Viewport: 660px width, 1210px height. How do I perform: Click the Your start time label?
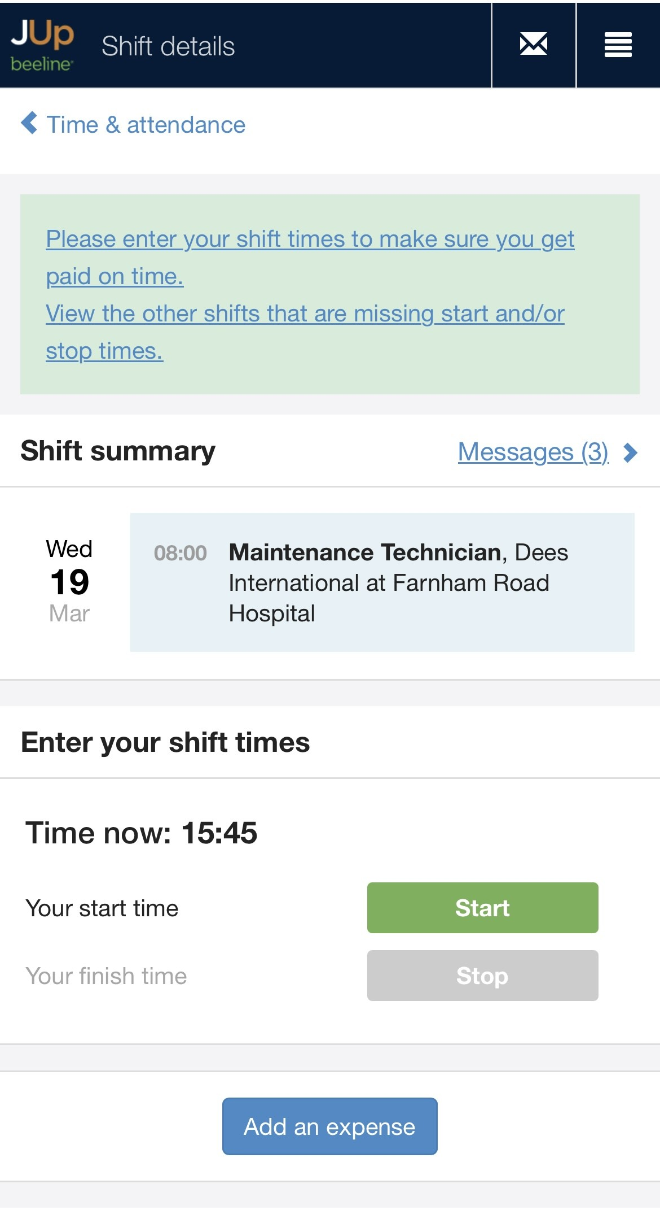click(102, 908)
